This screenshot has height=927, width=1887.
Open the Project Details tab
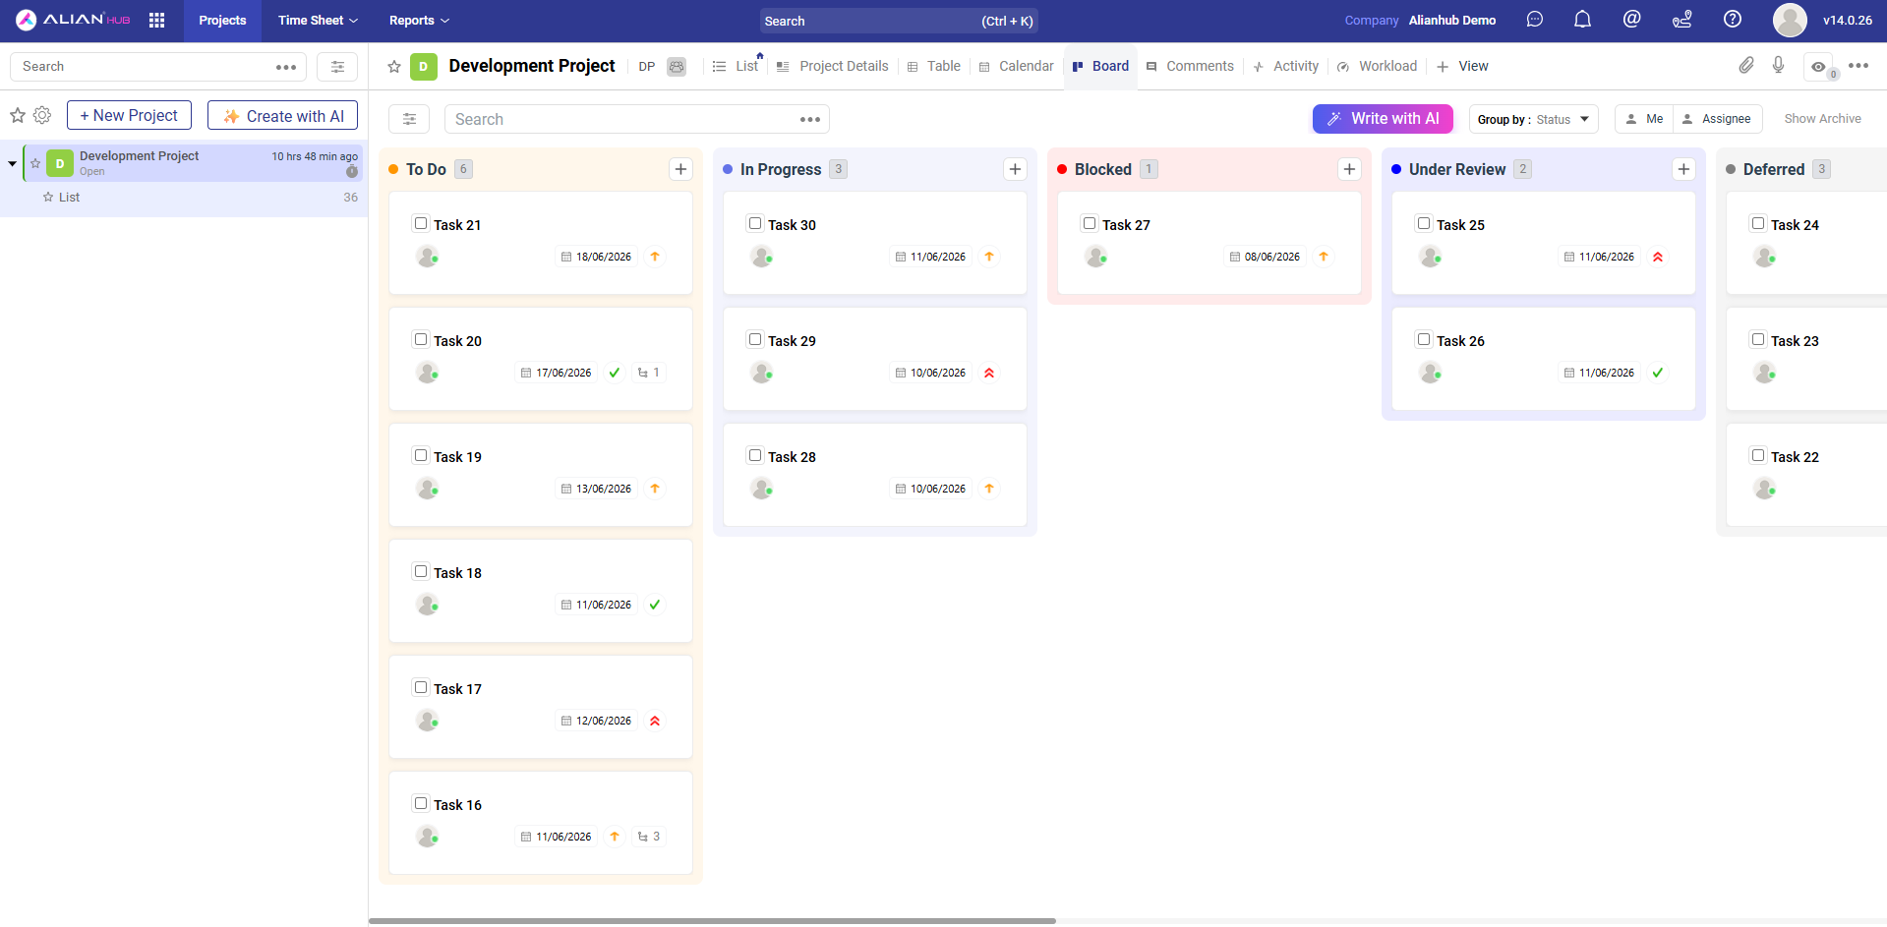click(x=832, y=66)
